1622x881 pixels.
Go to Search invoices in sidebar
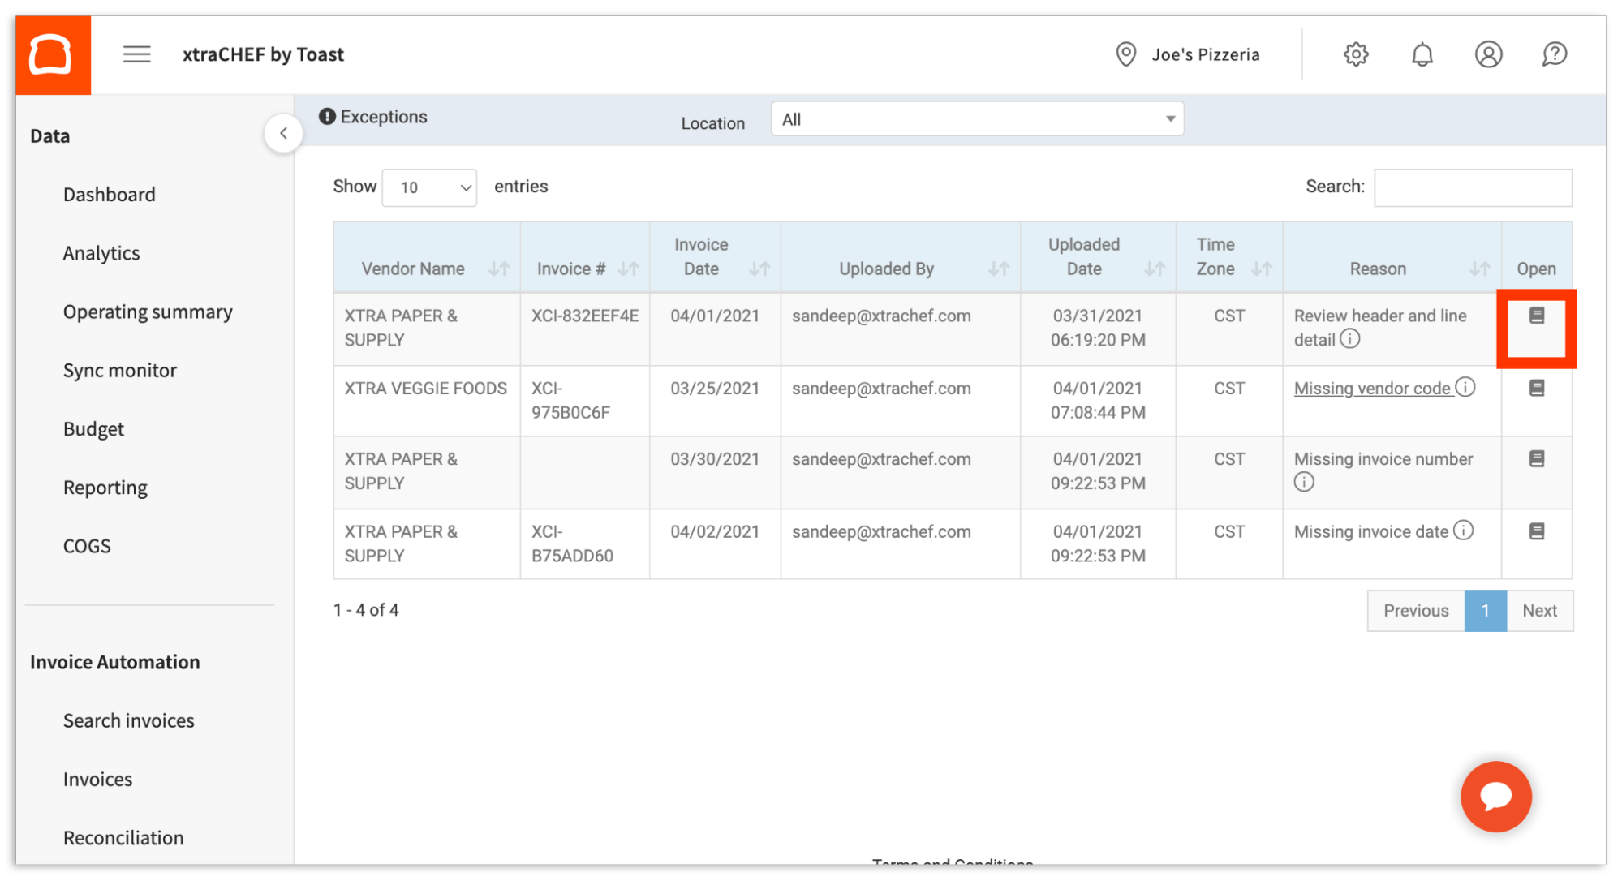pos(128,720)
